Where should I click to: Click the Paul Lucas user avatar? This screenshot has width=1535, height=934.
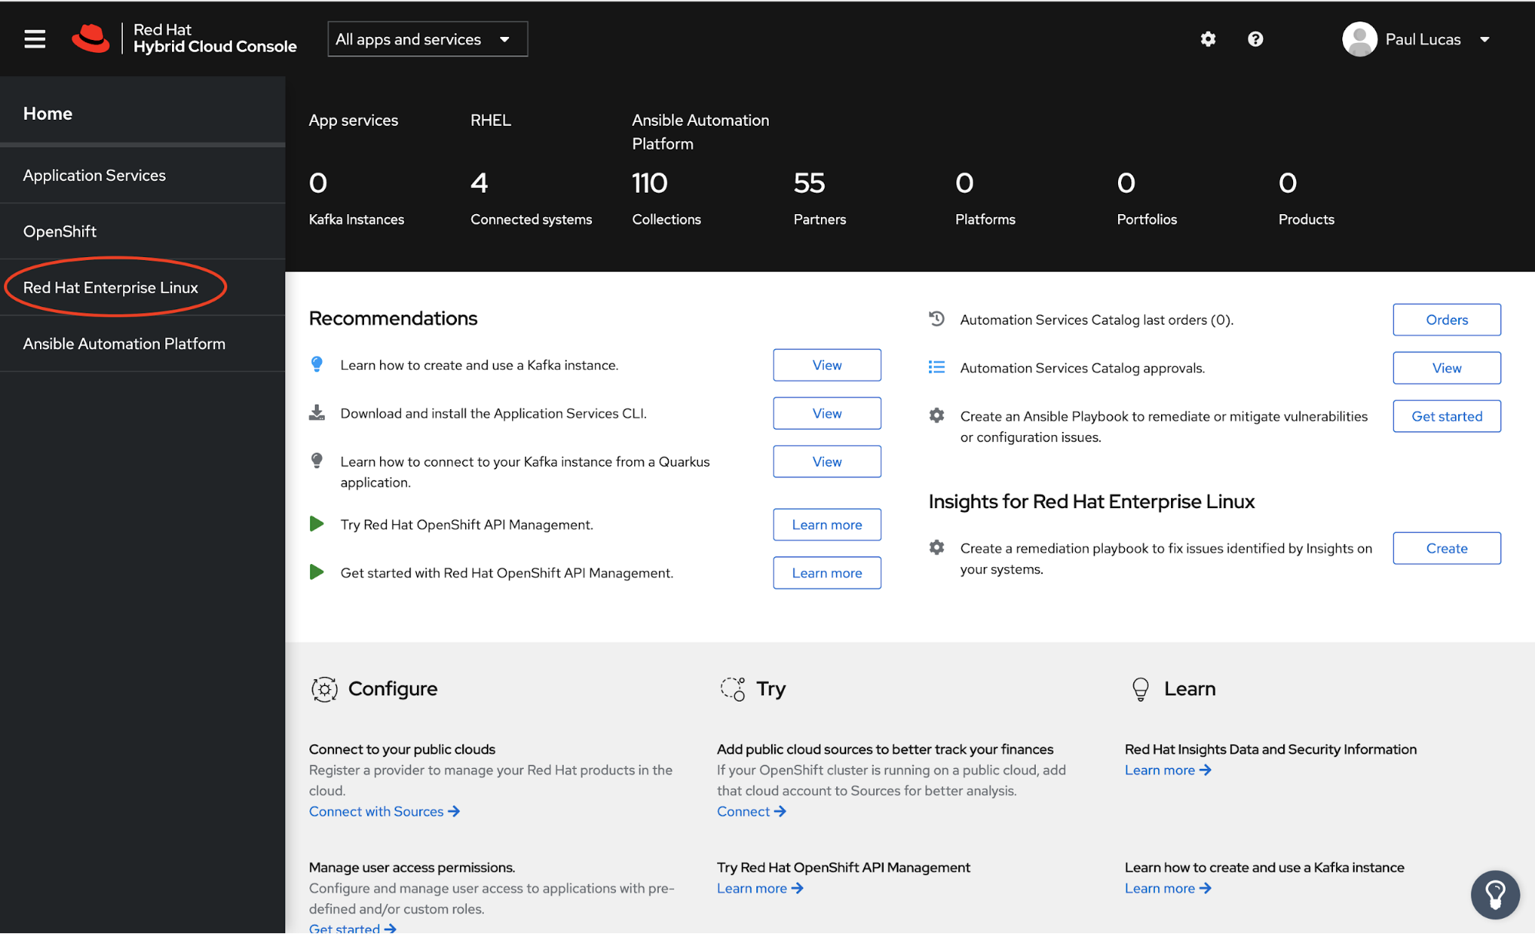point(1359,39)
